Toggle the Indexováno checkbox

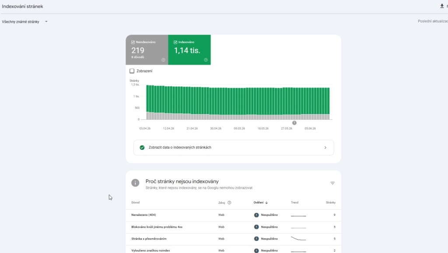coord(175,42)
